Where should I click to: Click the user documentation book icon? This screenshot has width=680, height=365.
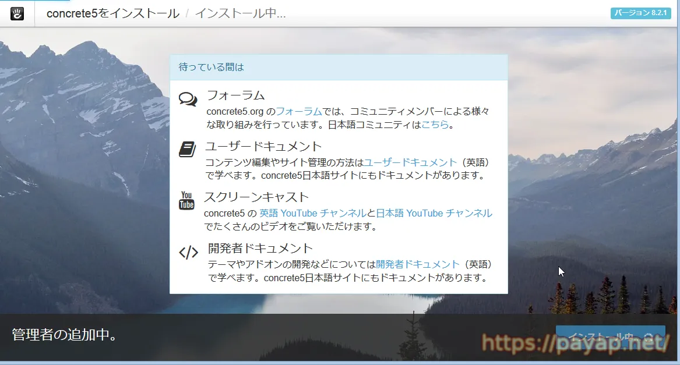point(187,150)
